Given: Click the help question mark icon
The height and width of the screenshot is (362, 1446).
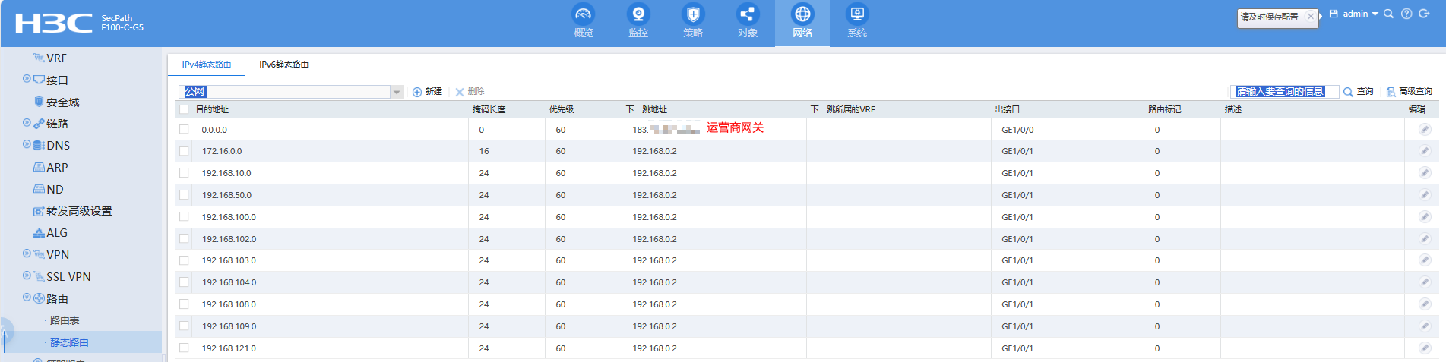Looking at the screenshot, I should 1406,14.
